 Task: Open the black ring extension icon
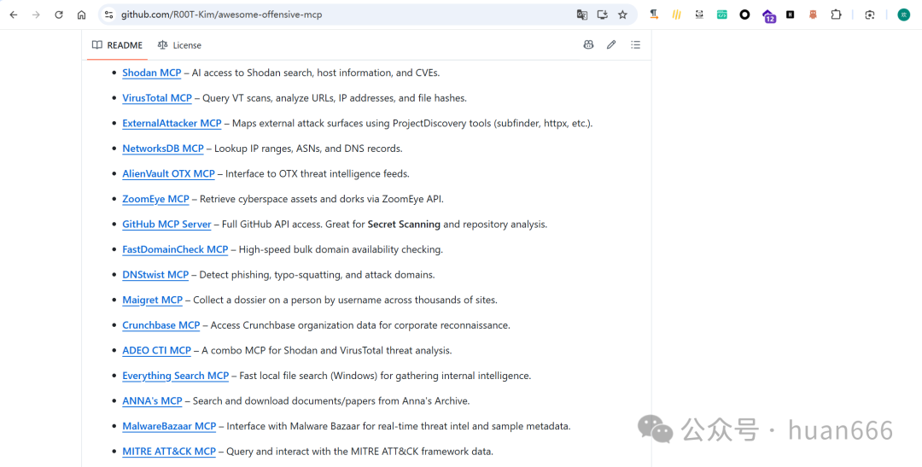click(744, 15)
